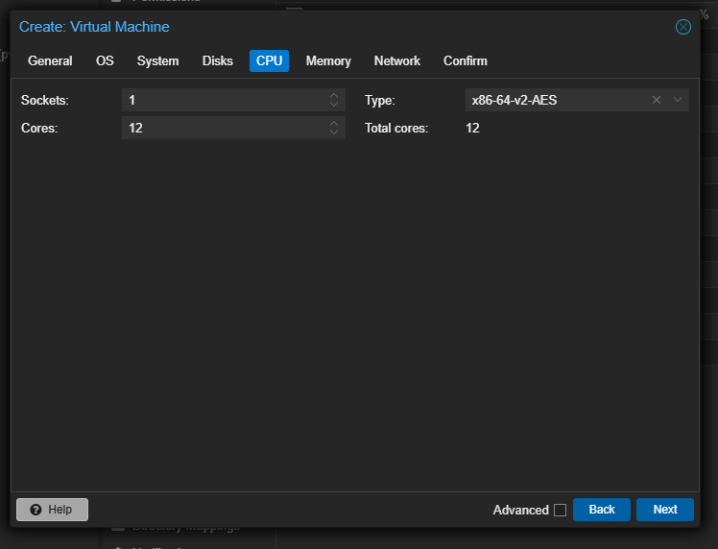This screenshot has height=549, width=718.
Task: Switch to the Memory tab
Action: coord(328,60)
